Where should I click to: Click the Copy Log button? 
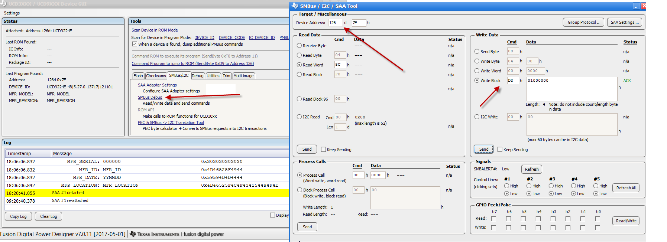[18, 216]
